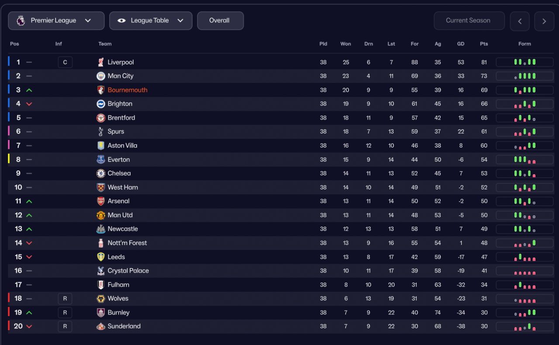Click the Liverpool club crest icon
559x345 pixels.
coord(101,62)
